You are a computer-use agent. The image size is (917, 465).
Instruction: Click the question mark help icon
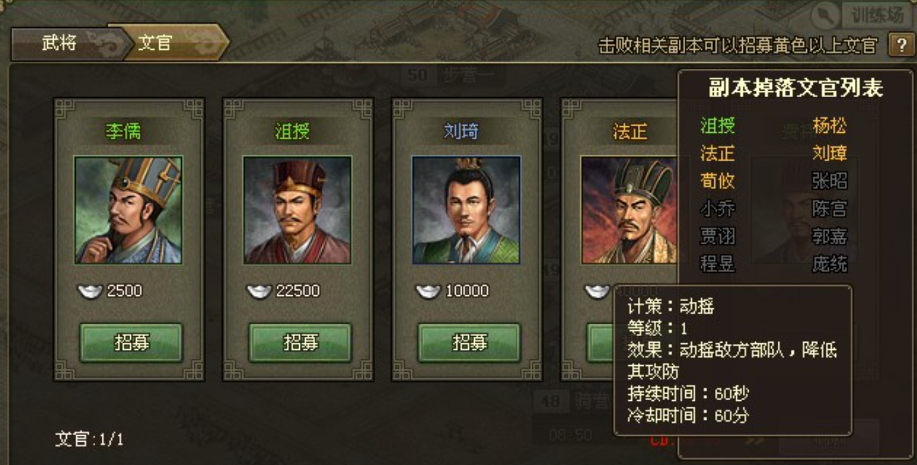click(900, 45)
